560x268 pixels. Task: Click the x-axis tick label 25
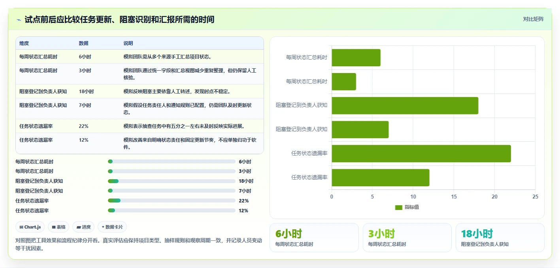click(x=535, y=197)
